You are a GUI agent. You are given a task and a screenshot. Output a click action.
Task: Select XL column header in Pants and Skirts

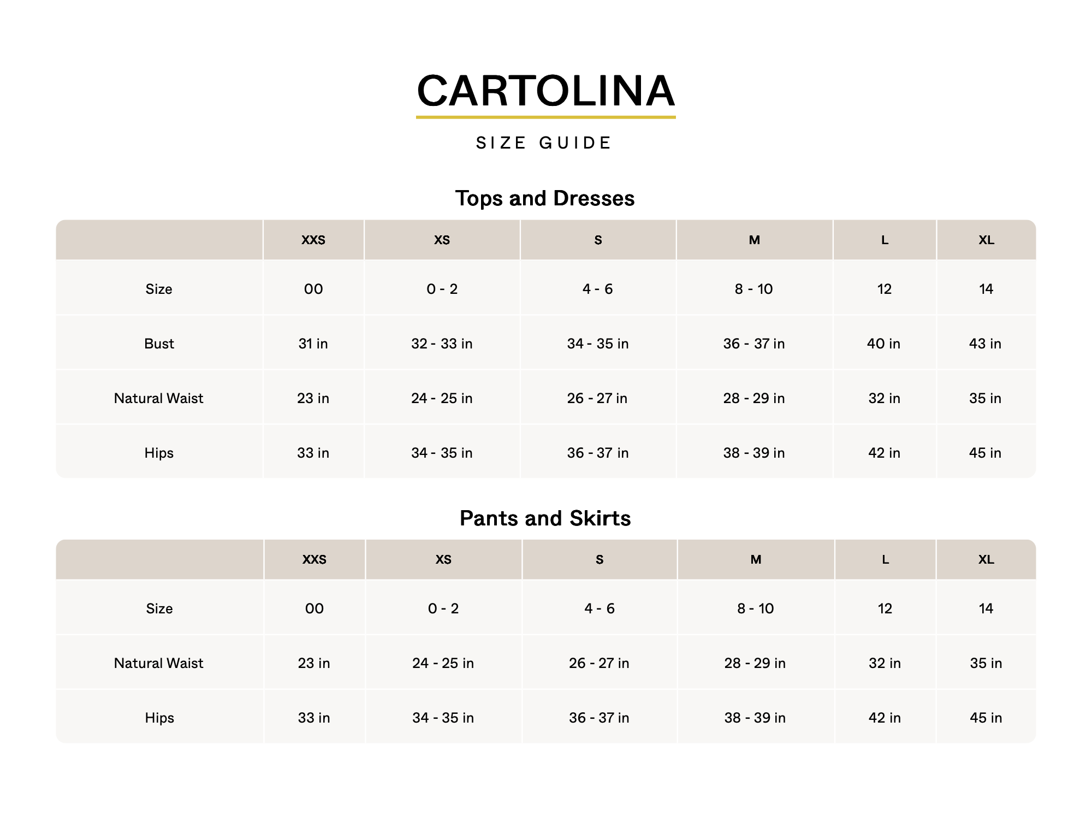click(x=986, y=560)
